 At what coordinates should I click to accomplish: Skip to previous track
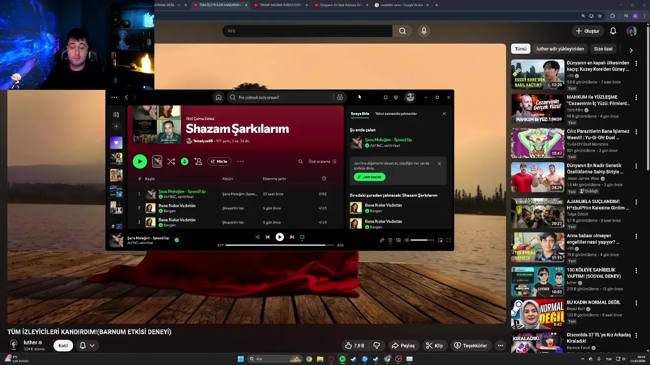[268, 237]
